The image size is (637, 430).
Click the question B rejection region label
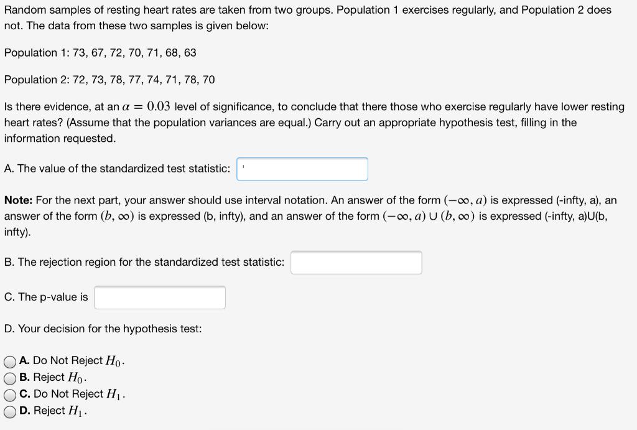click(143, 262)
